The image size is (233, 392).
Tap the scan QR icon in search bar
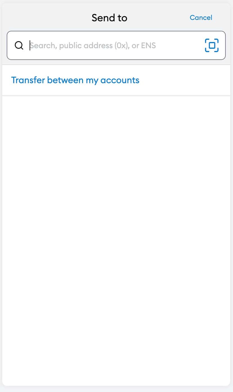212,45
